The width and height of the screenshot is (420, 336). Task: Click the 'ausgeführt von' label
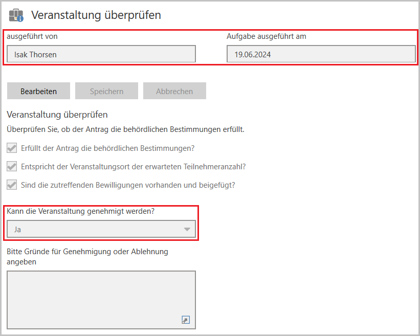point(32,36)
